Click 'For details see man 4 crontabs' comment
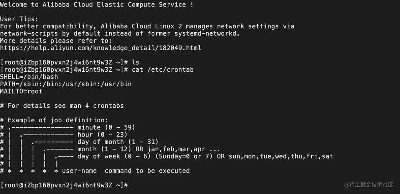400x194 pixels. [62, 106]
